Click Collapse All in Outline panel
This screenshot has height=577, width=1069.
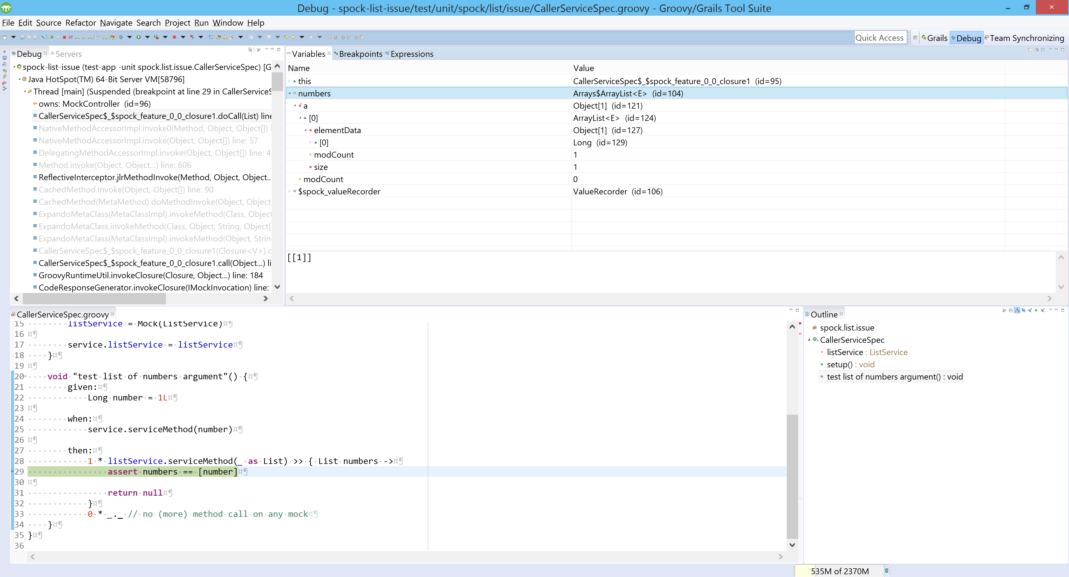[1011, 310]
